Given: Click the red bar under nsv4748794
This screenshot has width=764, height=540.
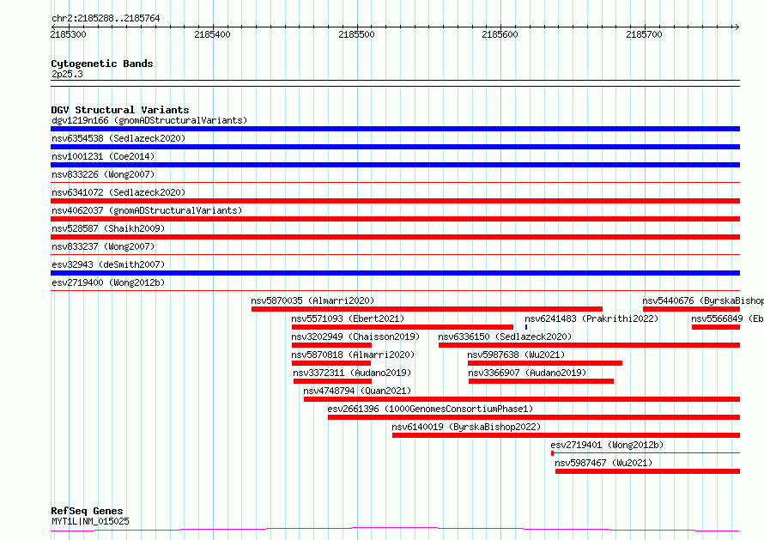Looking at the screenshot, I should click(x=522, y=399).
